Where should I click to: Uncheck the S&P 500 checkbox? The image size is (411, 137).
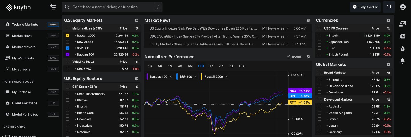click(67, 48)
